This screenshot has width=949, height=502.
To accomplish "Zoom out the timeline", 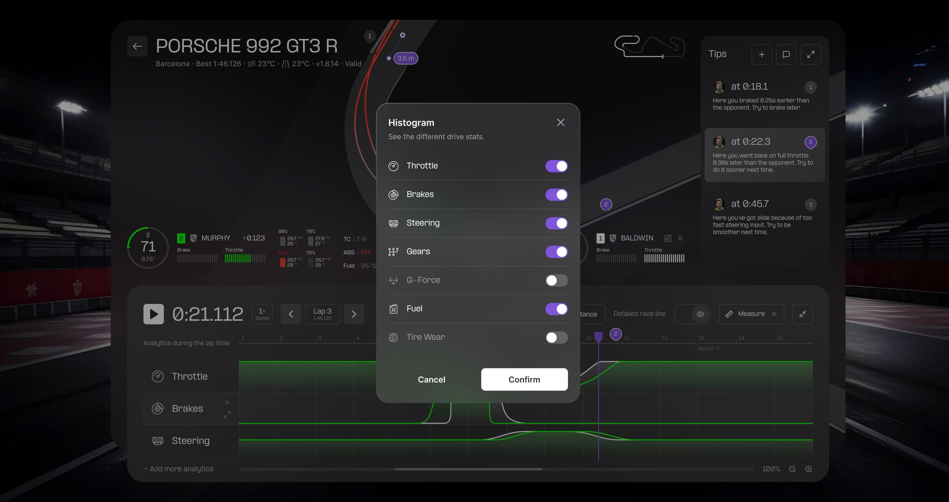I will click(793, 469).
